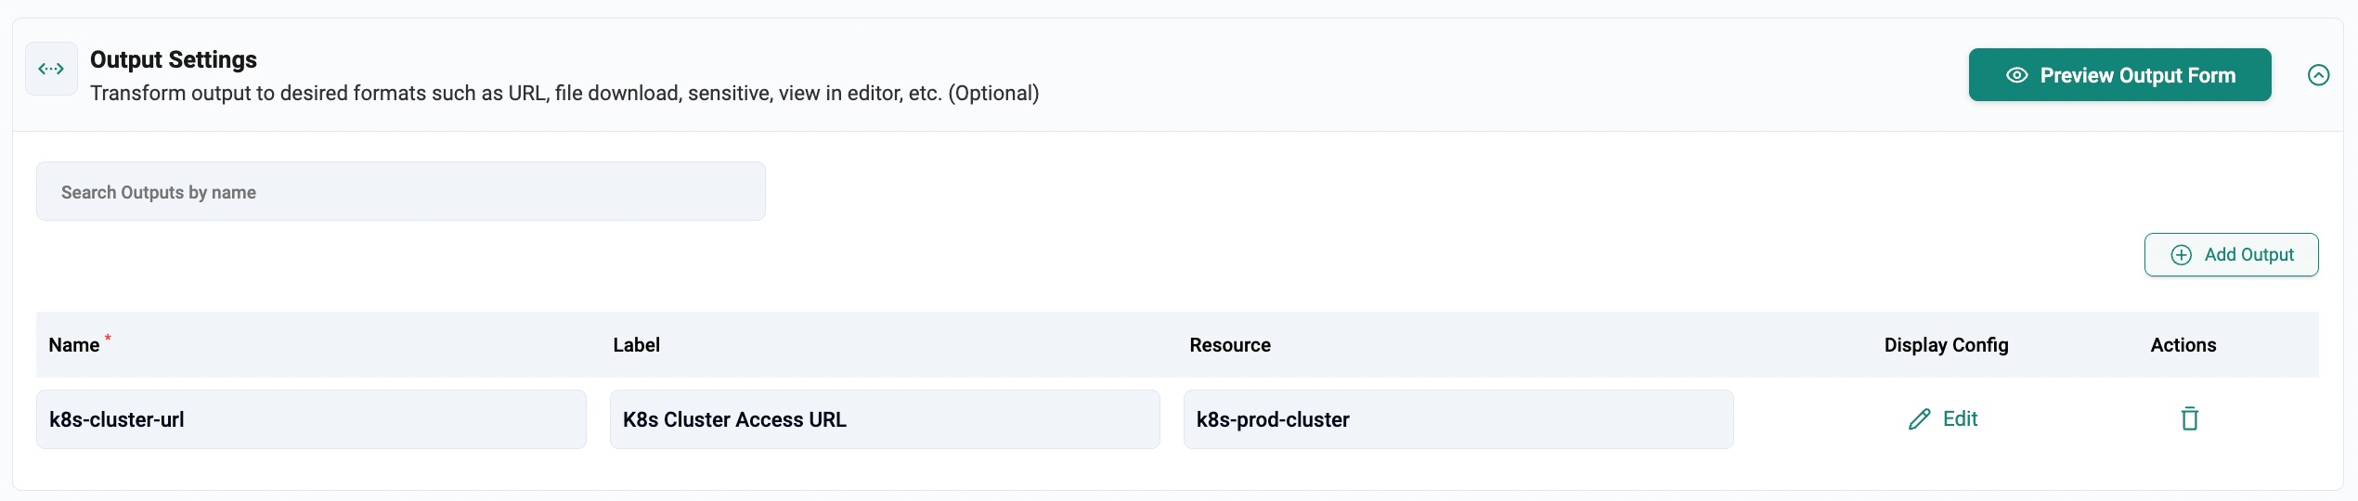Viewport: 2358px width, 501px height.
Task: Click the Label column header
Action: point(636,345)
